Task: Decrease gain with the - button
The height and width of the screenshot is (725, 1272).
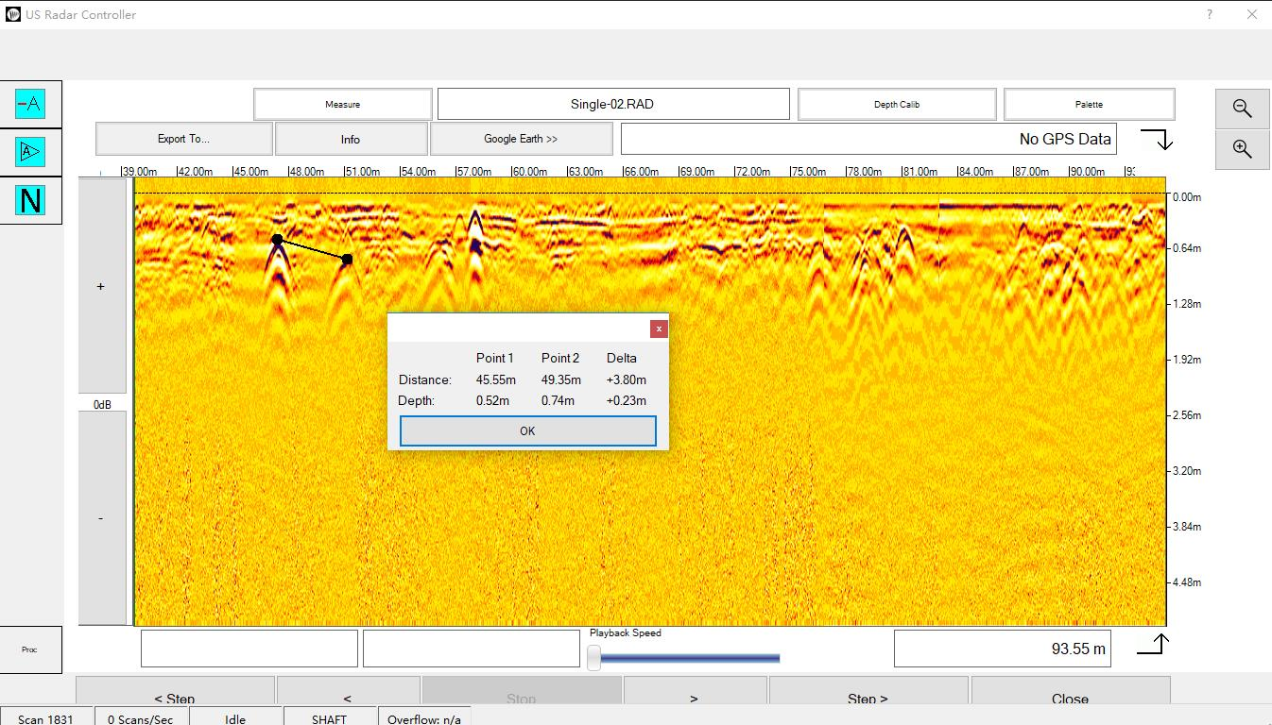Action: tap(101, 518)
